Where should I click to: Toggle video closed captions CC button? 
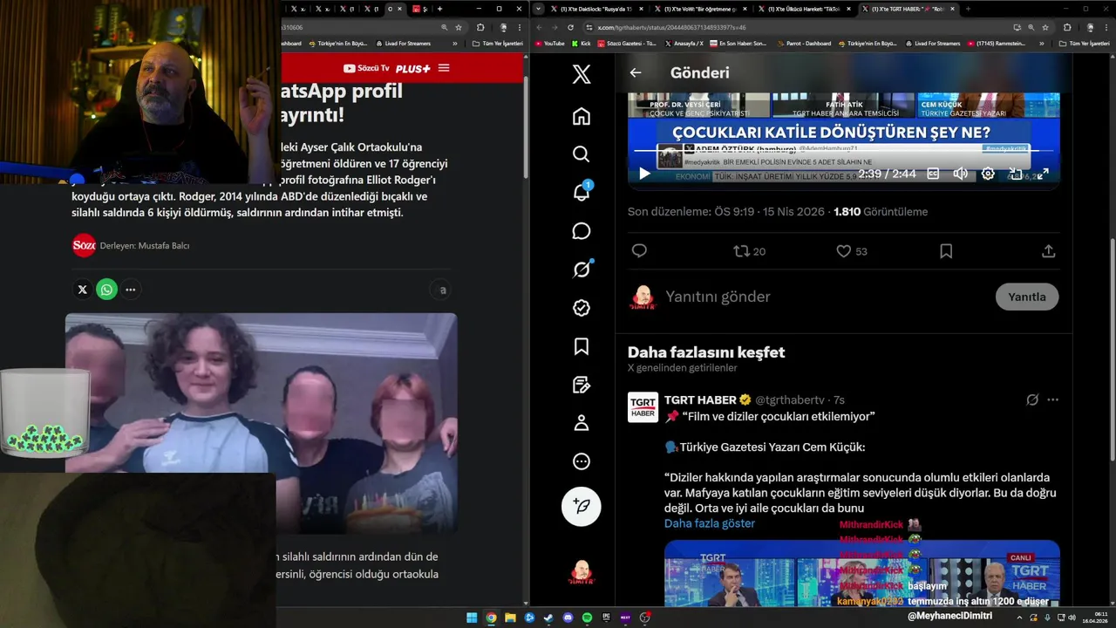point(933,174)
